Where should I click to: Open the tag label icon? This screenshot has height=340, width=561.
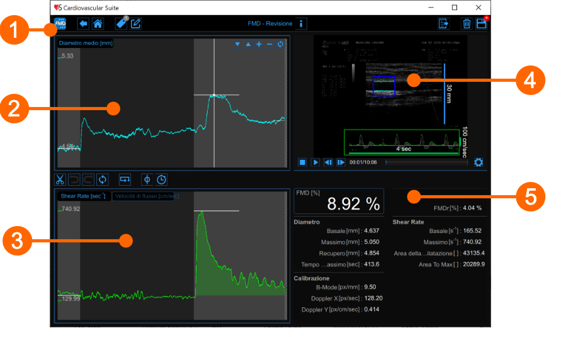[x=122, y=24]
